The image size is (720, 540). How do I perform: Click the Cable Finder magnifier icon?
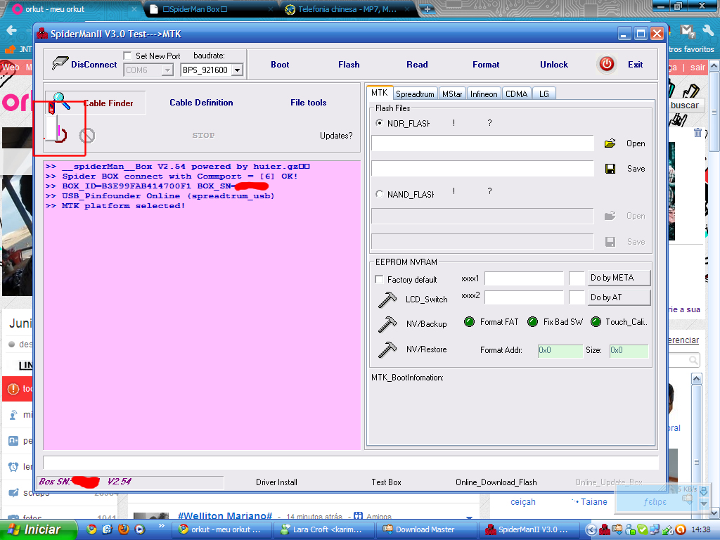(x=62, y=101)
